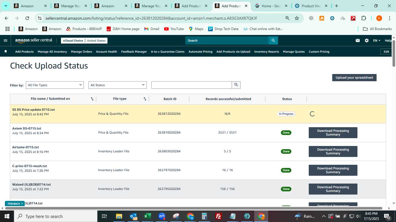Screen dimensions: 396x222
Task: Download Processing Summary for Airtame-0715.txt
Action: (333, 151)
